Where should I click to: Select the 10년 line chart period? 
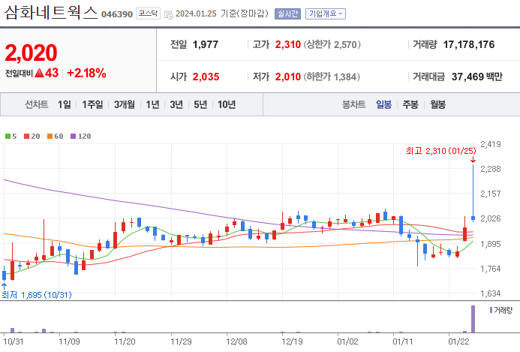tap(227, 105)
